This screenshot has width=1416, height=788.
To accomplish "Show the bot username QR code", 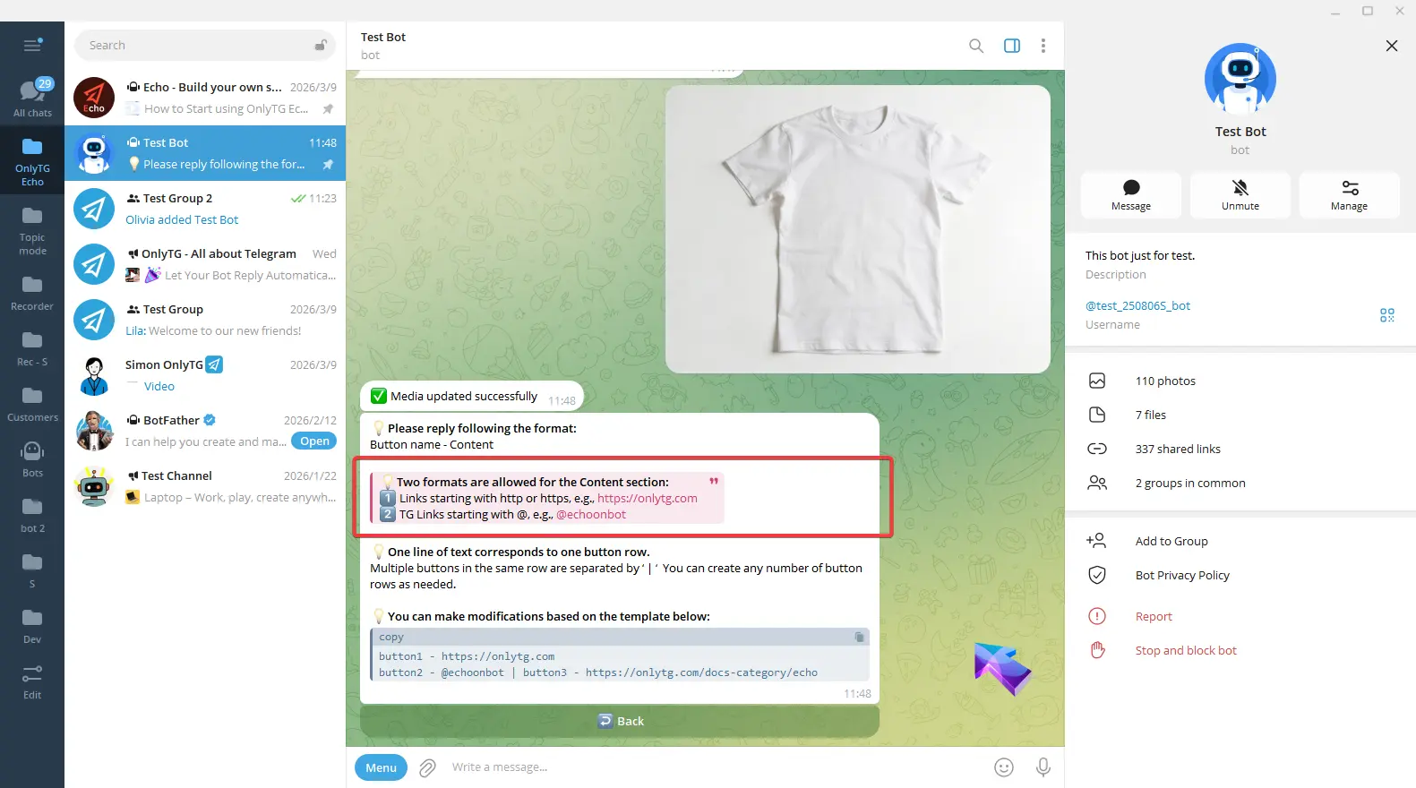I will [x=1386, y=315].
